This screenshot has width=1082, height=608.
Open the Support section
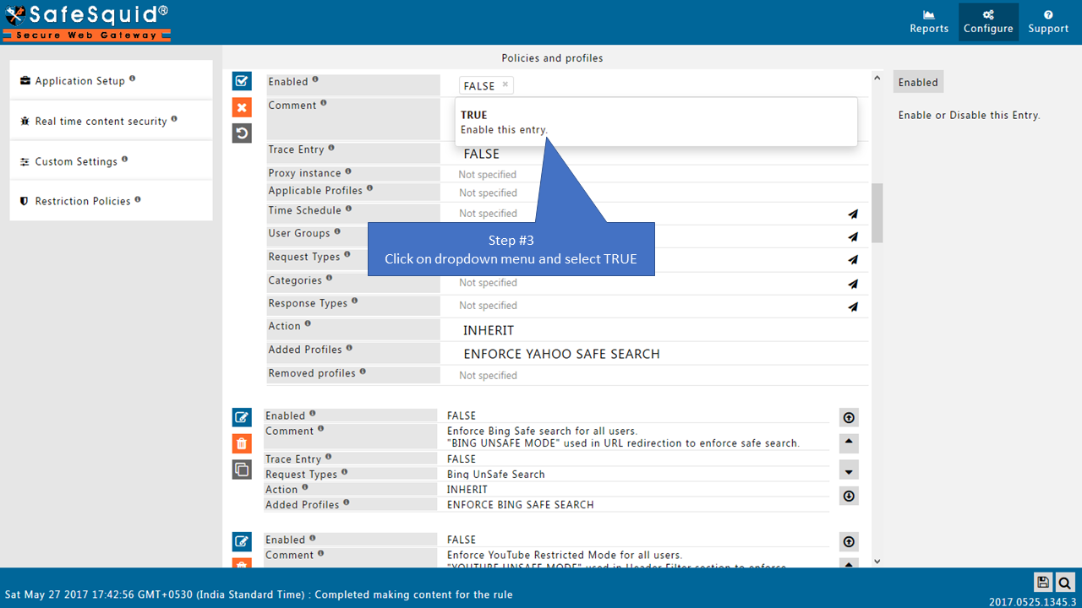(1048, 22)
